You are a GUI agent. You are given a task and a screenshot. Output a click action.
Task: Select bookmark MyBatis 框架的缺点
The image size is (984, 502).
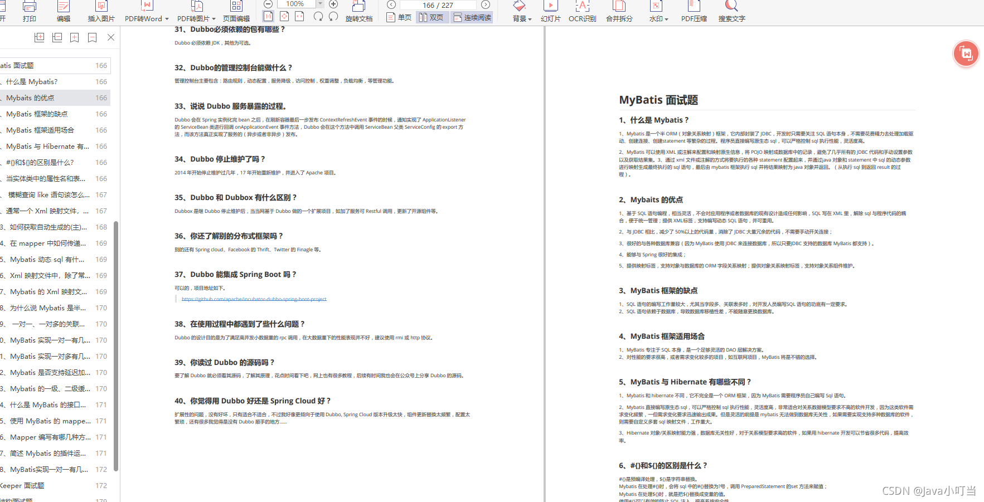pyautogui.click(x=55, y=114)
